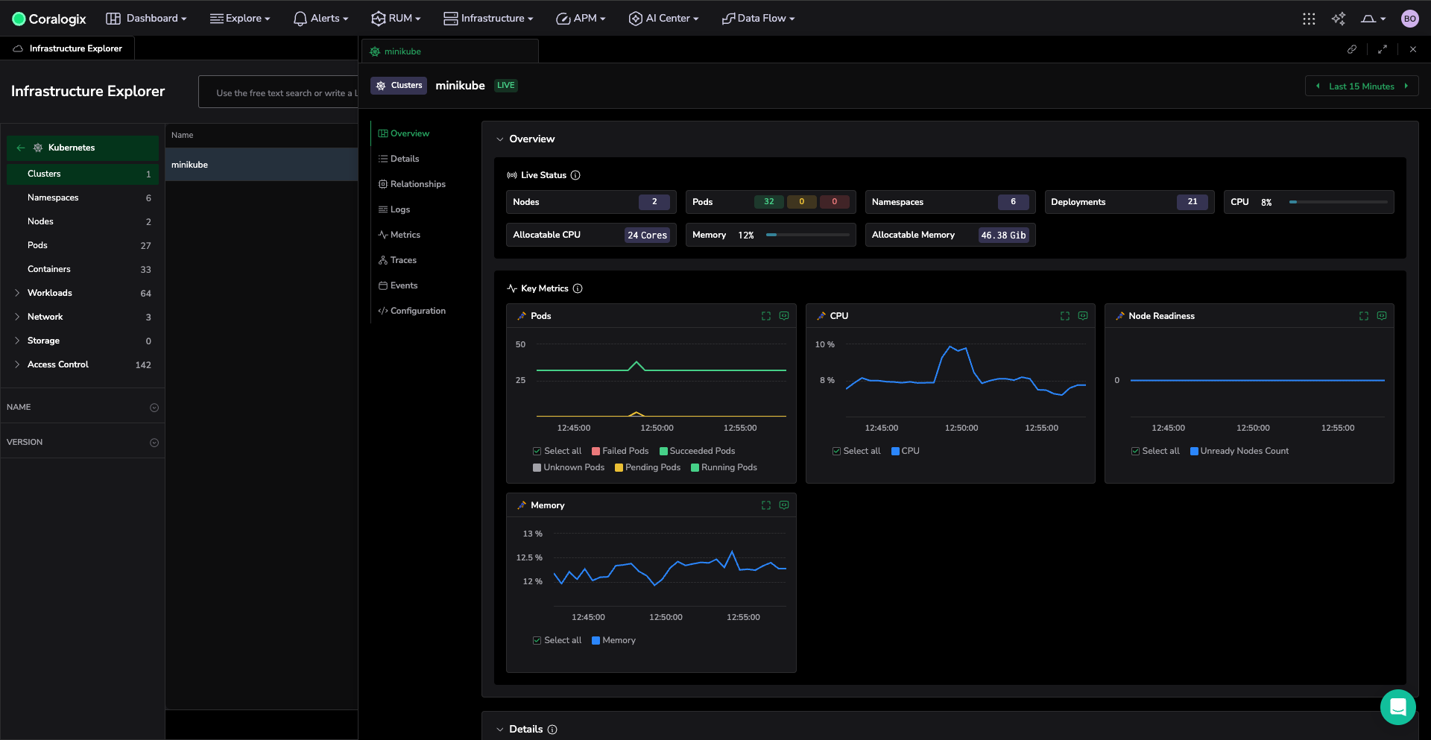Expand the Memory chart to fullscreen
The height and width of the screenshot is (740, 1431).
[x=766, y=505]
